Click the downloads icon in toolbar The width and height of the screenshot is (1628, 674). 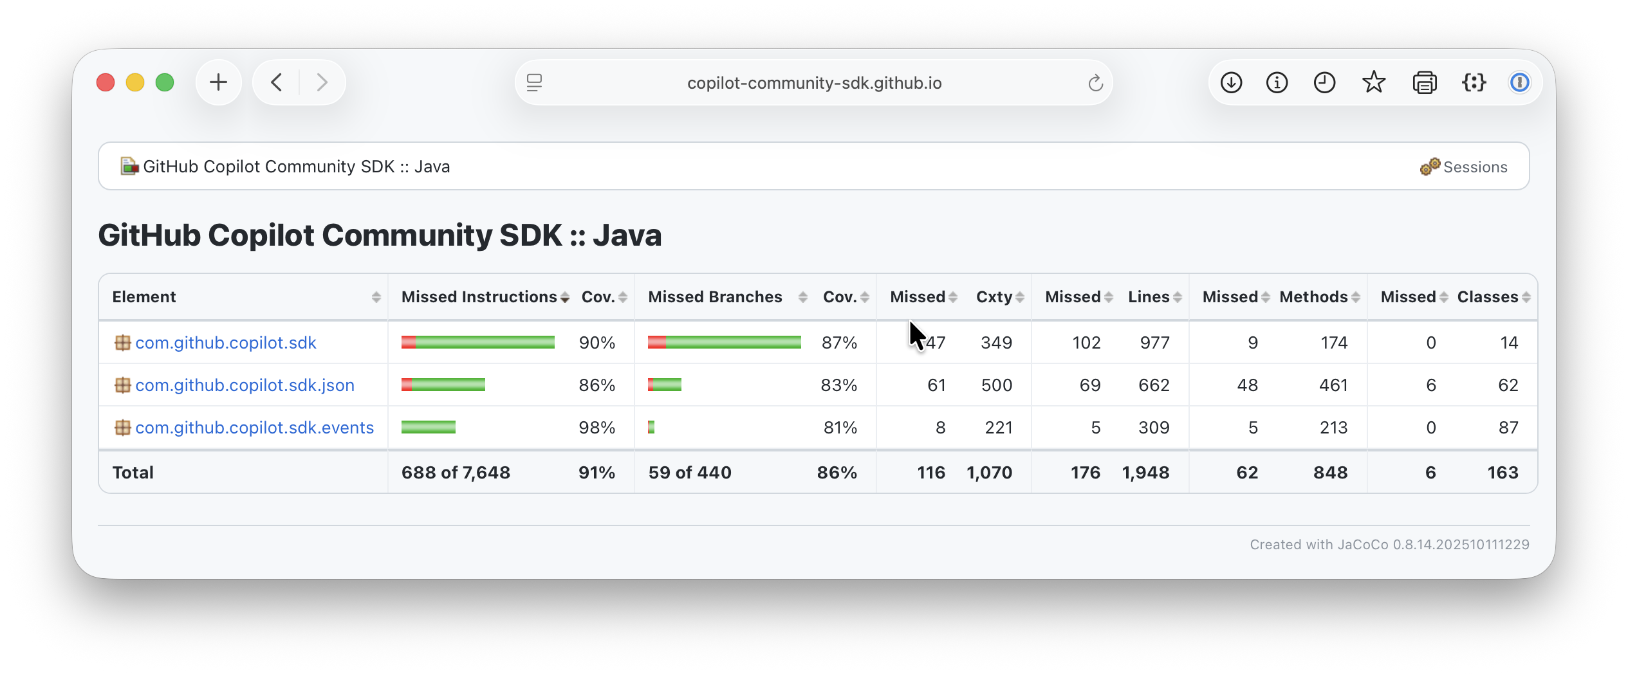1231,83
